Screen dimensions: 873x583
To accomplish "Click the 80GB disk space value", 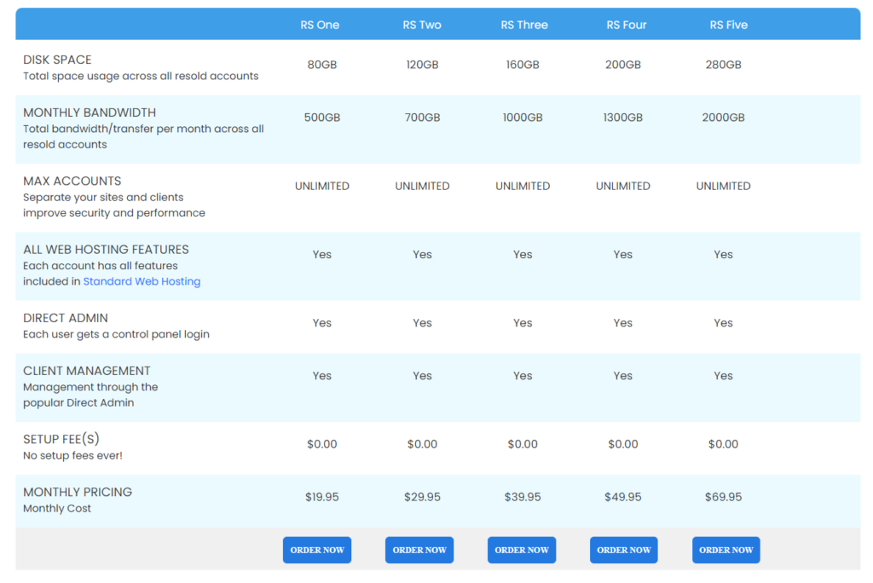I will click(x=321, y=65).
